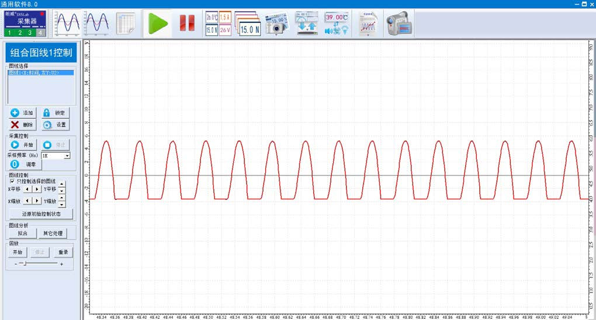Screen dimensions: 596x320
Task: Click Y缩放 up arrow stepper
Action: pyautogui.click(x=62, y=198)
